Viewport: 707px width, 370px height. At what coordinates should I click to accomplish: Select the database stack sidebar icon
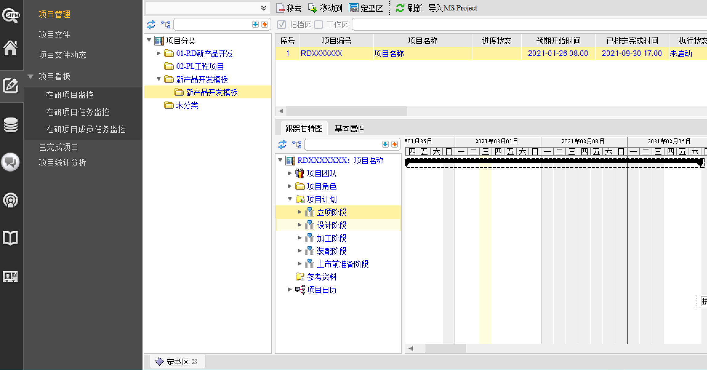coord(11,125)
